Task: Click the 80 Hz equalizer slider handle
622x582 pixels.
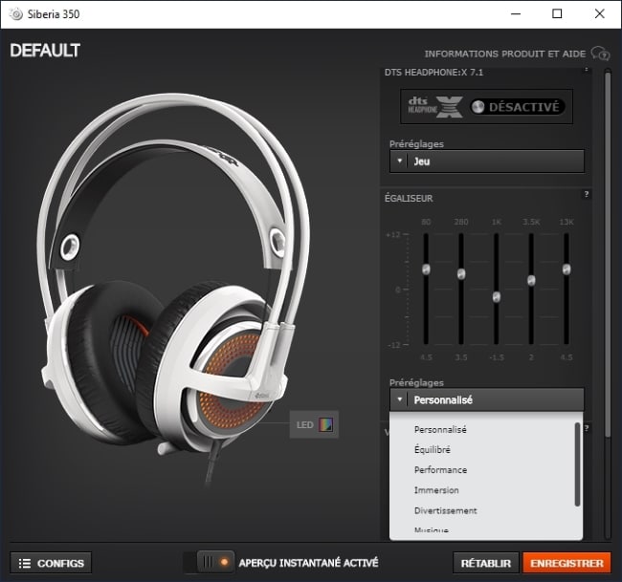Action: click(426, 269)
